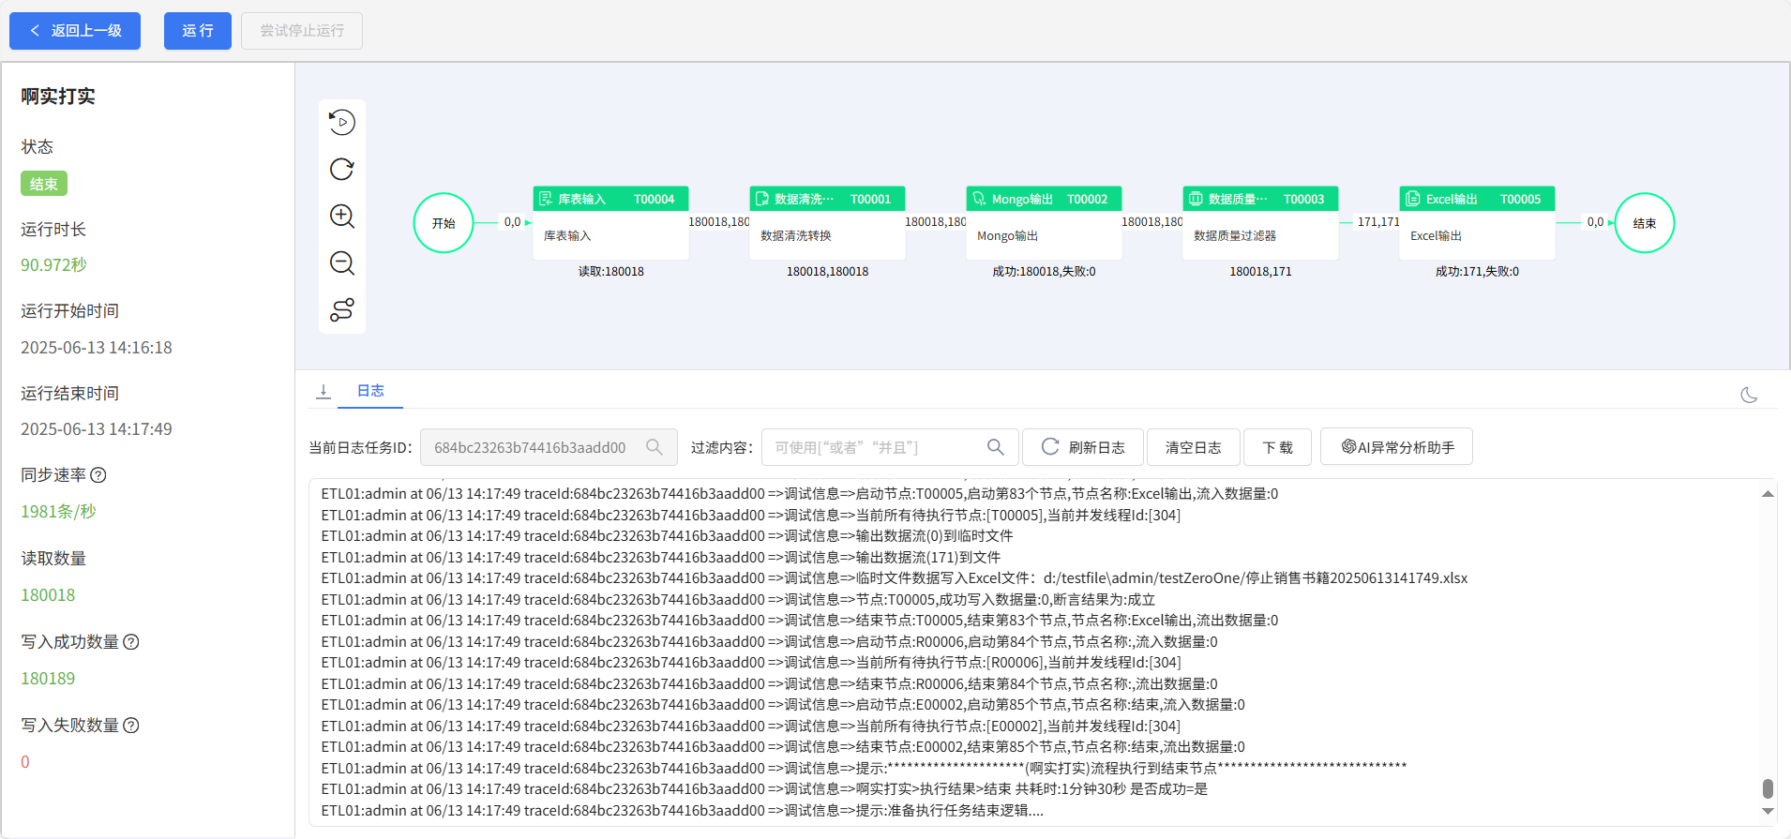This screenshot has height=839, width=1791.
Task: Click the 数据质量 node icon
Action: (1196, 199)
